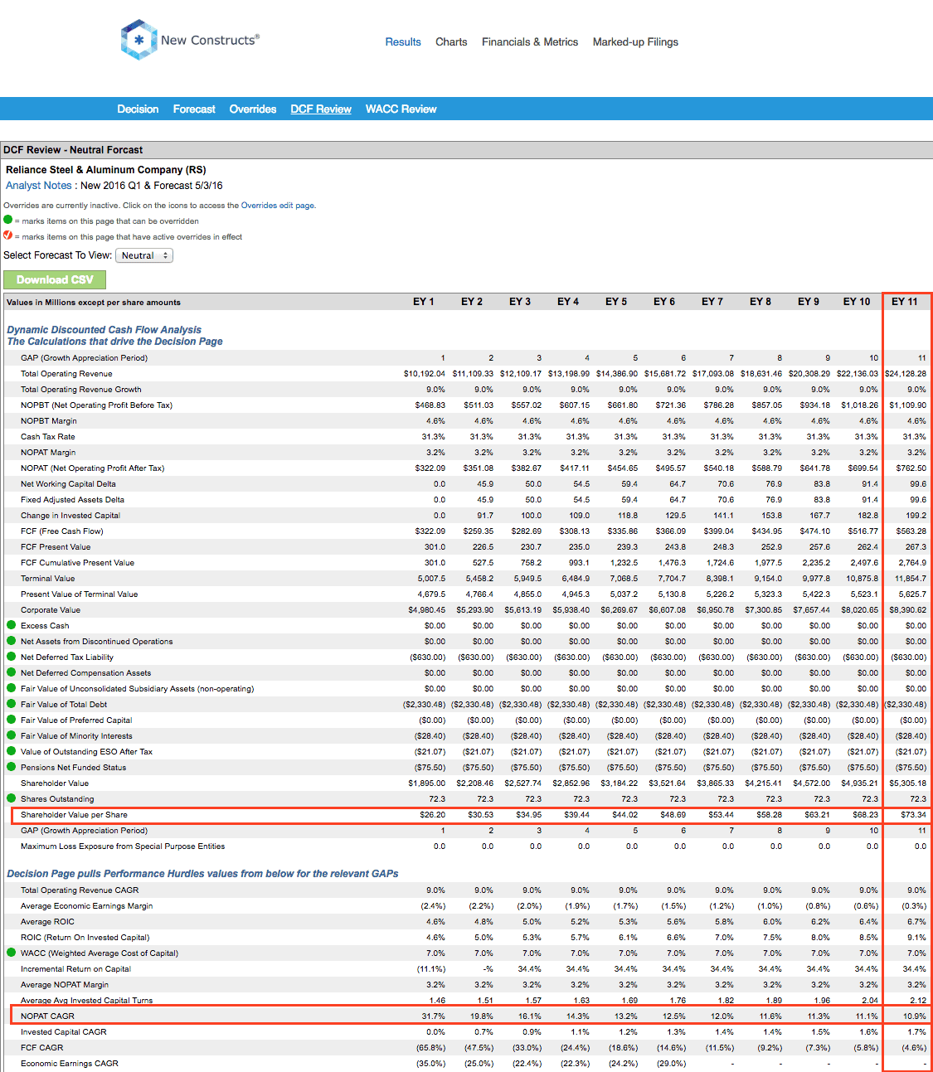933x1072 pixels.
Task: Click override dot beside WACC row
Action: pyautogui.click(x=11, y=953)
